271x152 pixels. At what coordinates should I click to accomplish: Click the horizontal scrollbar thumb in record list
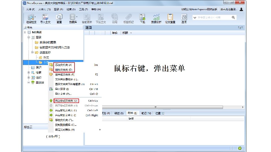(x=163, y=107)
